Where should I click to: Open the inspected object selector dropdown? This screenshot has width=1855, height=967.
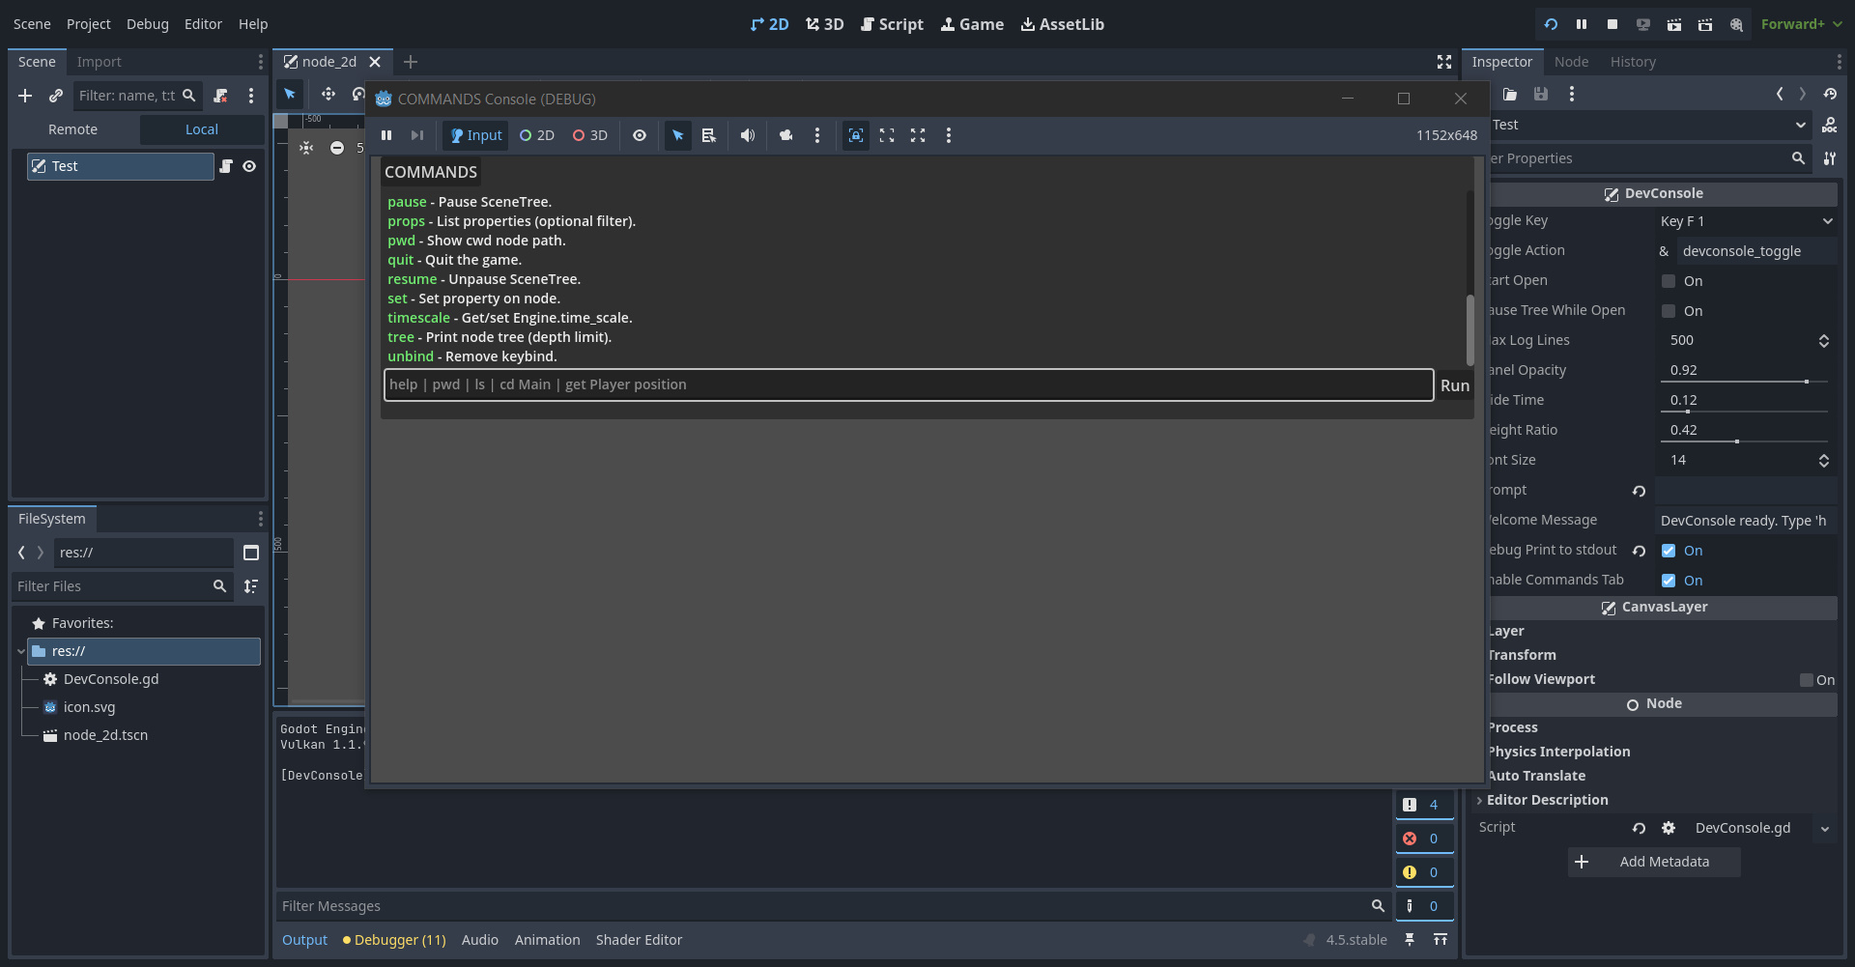click(1801, 125)
